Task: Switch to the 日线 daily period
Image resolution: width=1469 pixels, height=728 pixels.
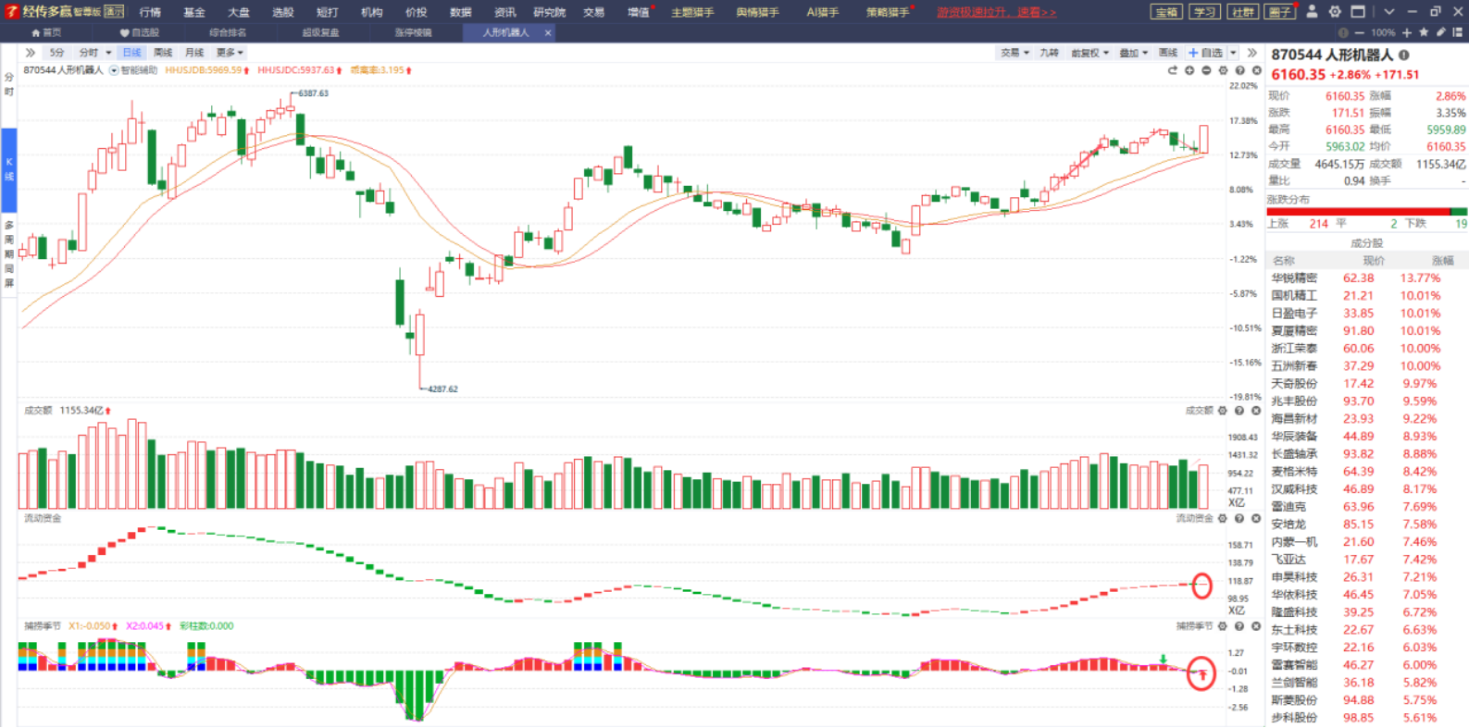Action: click(131, 53)
